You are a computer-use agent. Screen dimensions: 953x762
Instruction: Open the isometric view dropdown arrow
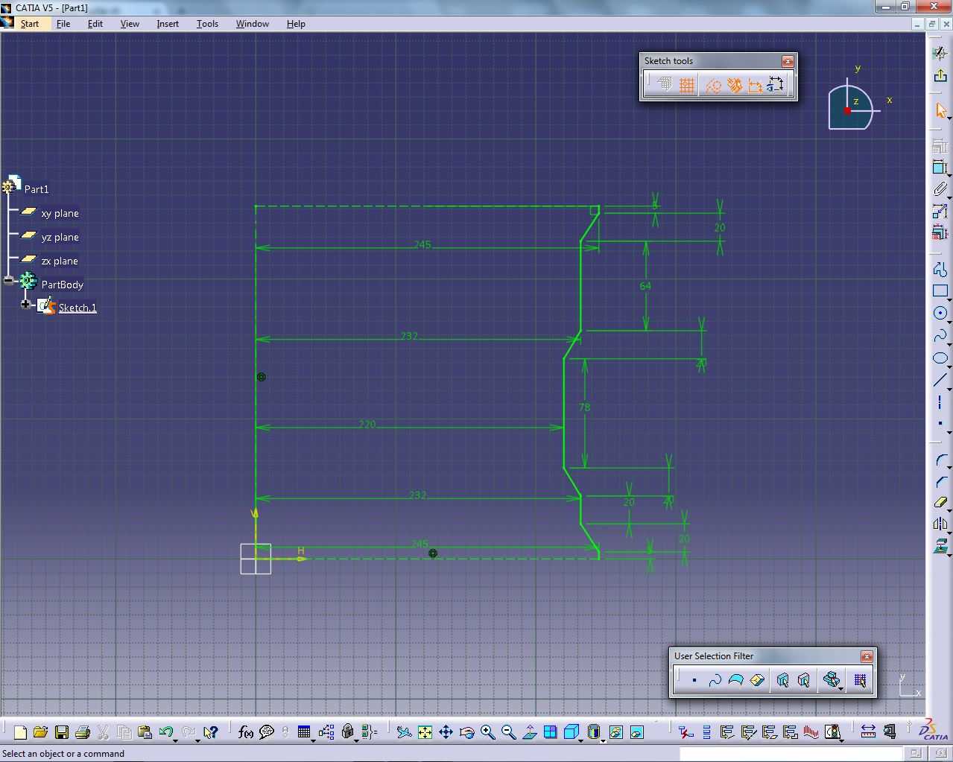(x=582, y=740)
